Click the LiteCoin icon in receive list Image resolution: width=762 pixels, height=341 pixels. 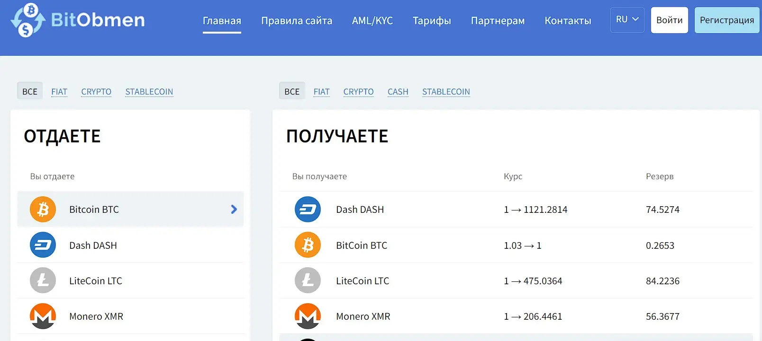(308, 280)
